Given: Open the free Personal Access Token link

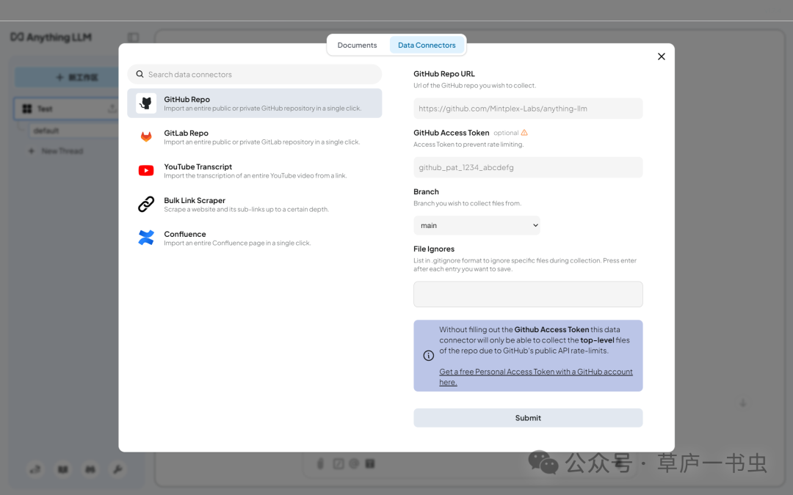Looking at the screenshot, I should (x=535, y=377).
